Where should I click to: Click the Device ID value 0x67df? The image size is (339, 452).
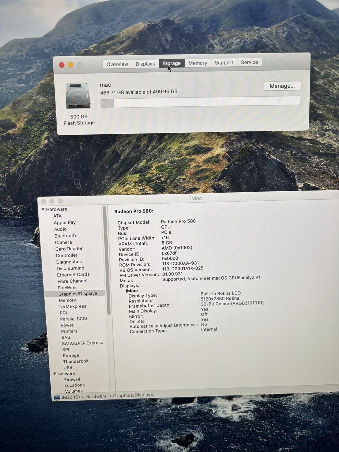tap(169, 253)
